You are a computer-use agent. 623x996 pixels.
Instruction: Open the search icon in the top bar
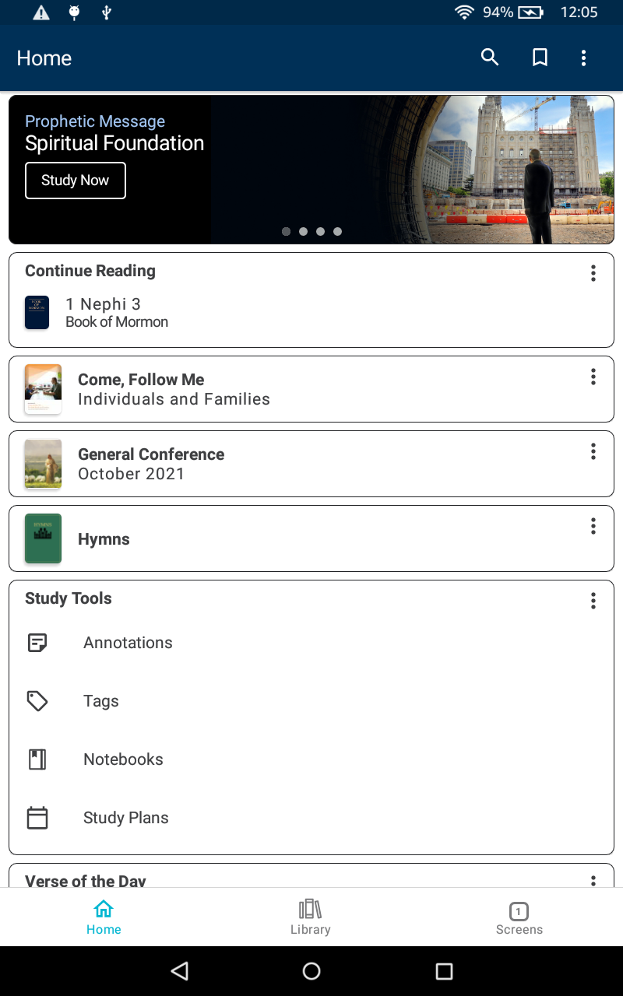click(x=489, y=58)
